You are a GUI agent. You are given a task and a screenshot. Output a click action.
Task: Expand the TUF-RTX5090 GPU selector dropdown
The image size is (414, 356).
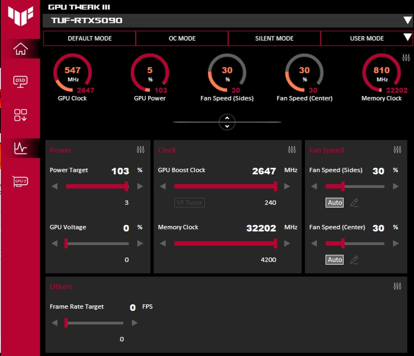407,20
